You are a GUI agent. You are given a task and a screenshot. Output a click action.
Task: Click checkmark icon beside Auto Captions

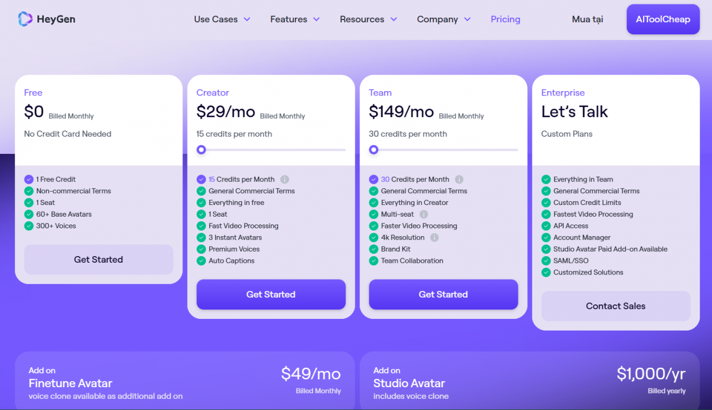(201, 261)
